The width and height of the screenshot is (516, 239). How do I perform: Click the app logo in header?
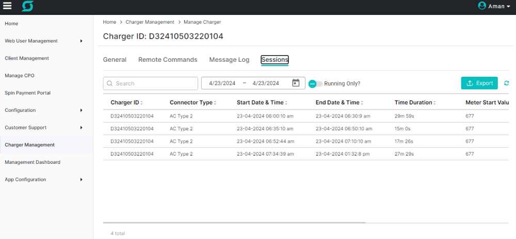27,6
